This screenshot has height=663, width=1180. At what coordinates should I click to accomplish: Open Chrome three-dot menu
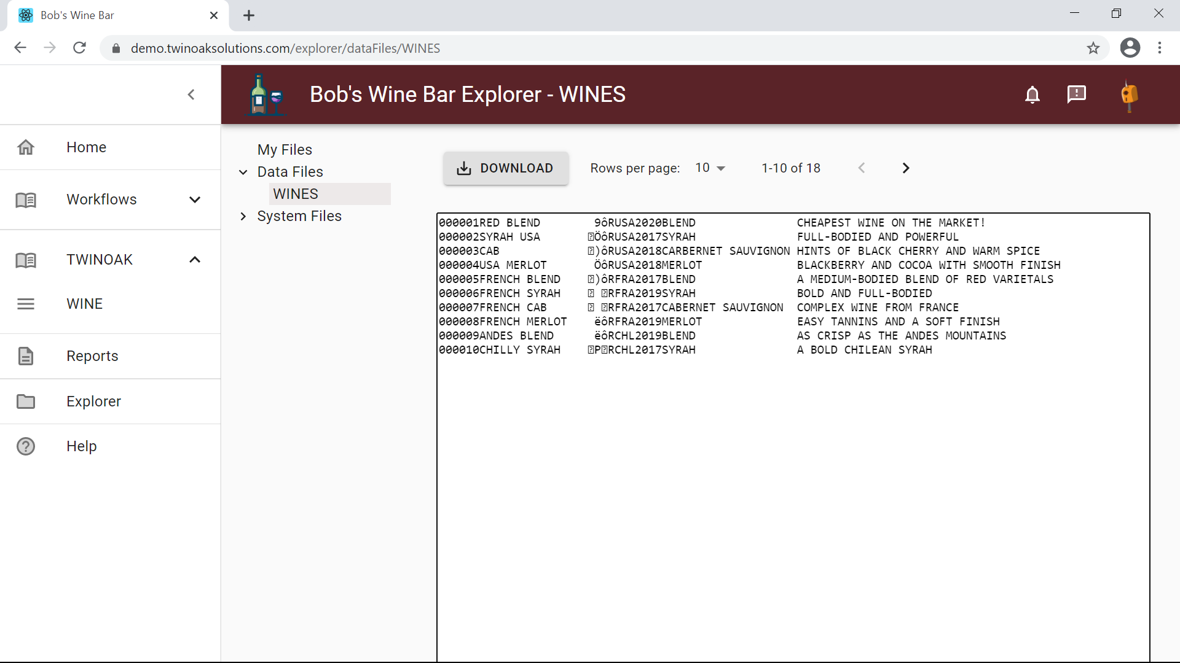1160,48
